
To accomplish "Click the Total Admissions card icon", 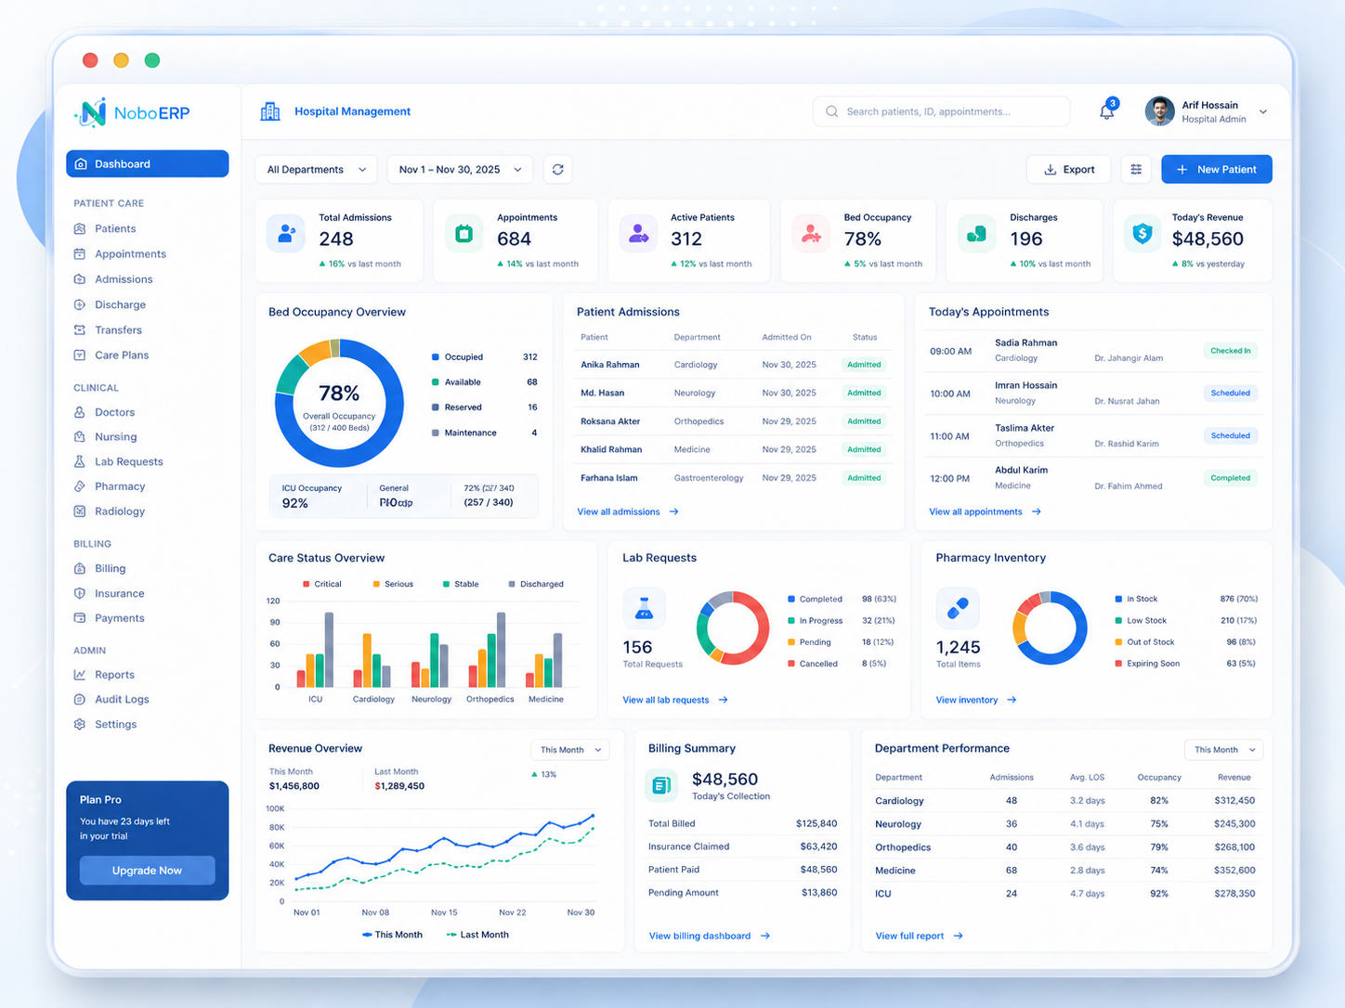I will click(286, 234).
